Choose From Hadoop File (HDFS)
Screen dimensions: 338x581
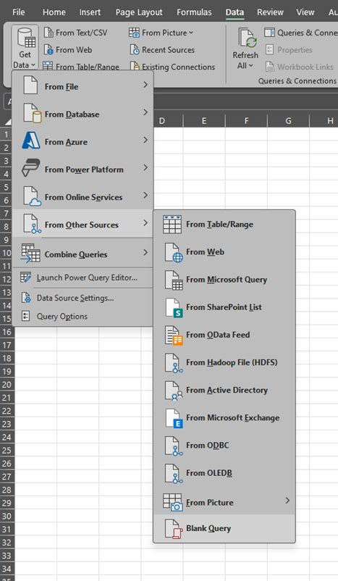point(224,363)
